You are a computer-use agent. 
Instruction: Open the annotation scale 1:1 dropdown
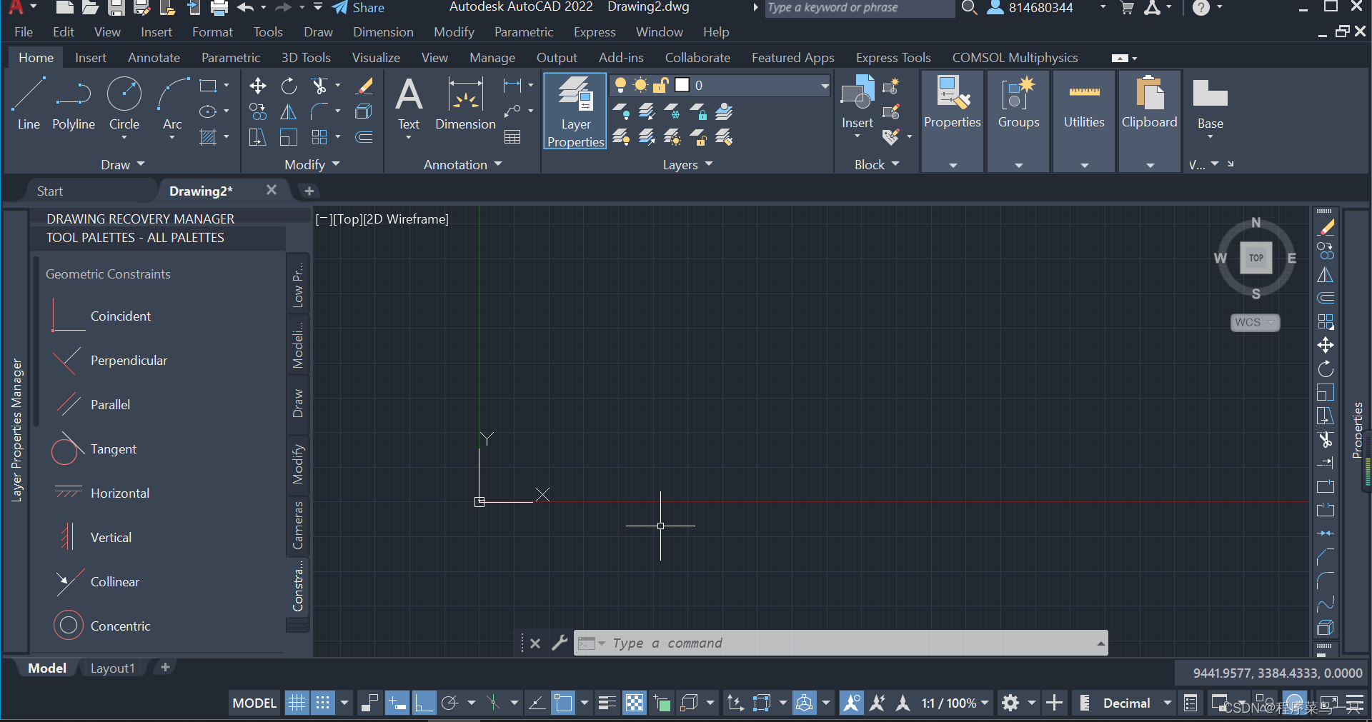click(x=955, y=703)
